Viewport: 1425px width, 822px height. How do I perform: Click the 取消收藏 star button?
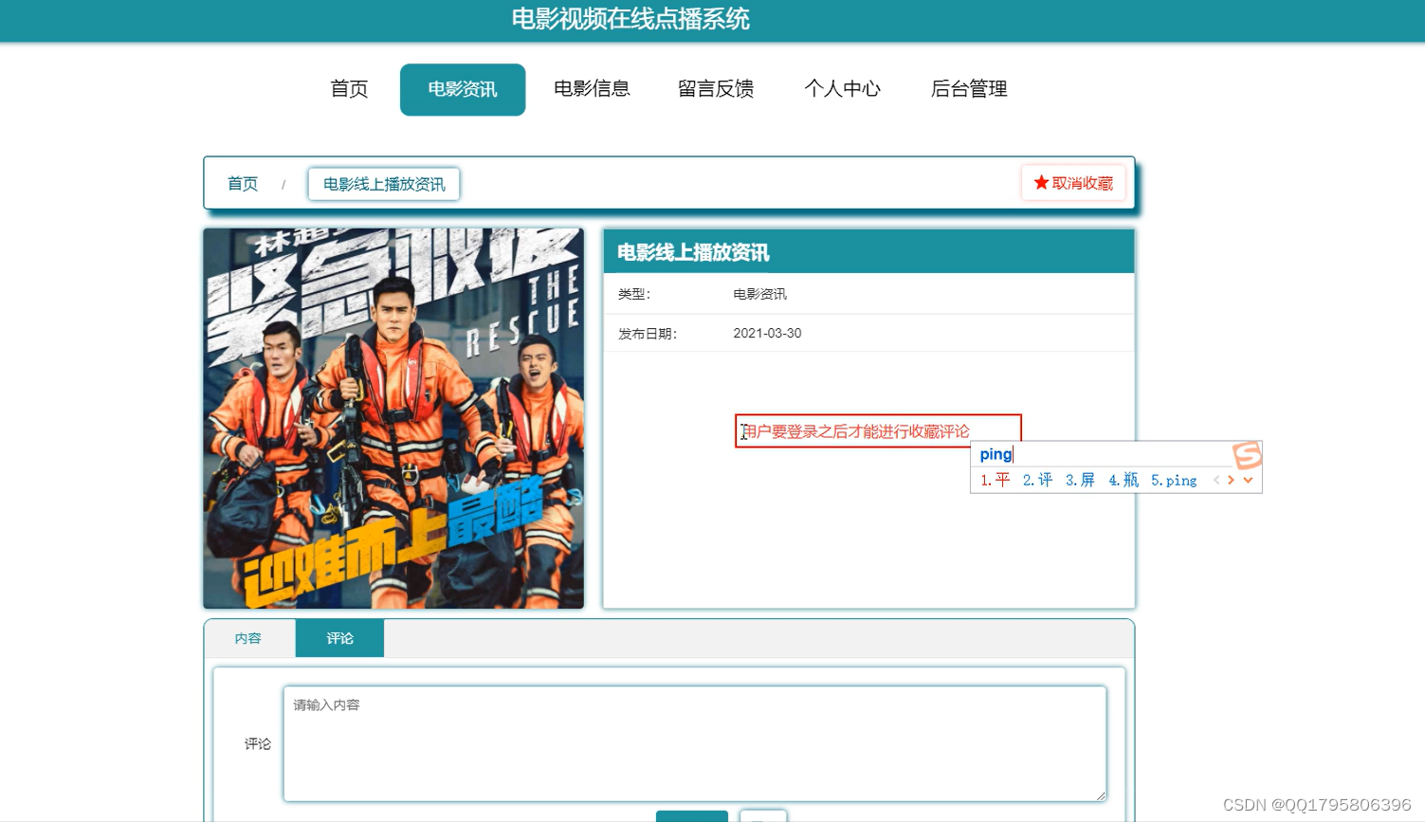(1073, 183)
